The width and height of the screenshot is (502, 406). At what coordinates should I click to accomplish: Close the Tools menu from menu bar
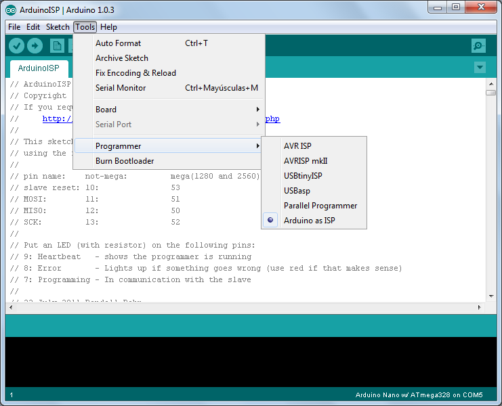coord(85,27)
